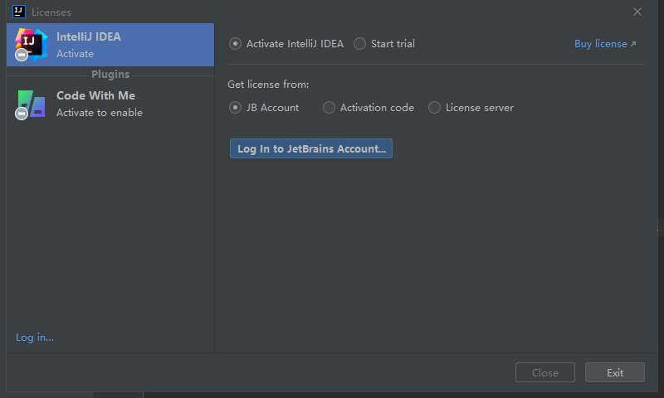The image size is (664, 398).
Task: Open the Log in... link at bottom left
Action: tap(35, 337)
